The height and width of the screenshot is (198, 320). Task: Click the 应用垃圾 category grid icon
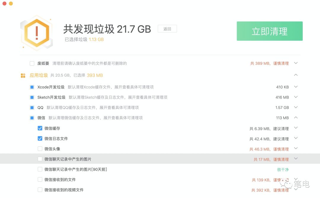[x=23, y=75]
